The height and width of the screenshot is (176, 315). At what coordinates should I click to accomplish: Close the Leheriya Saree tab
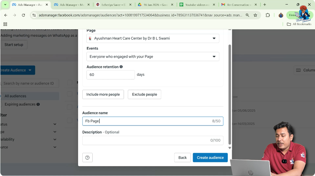coord(130,5)
